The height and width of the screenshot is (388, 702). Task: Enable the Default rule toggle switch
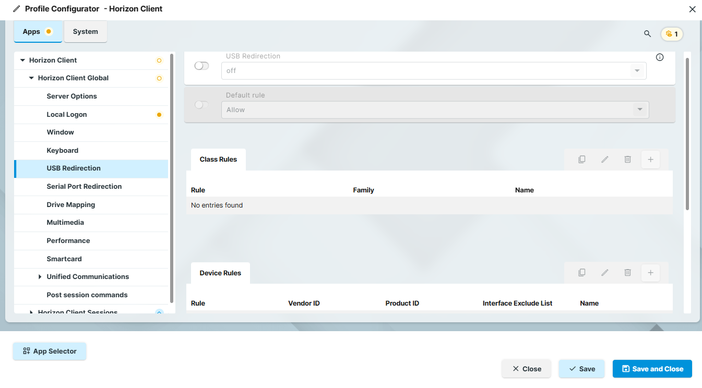pyautogui.click(x=201, y=104)
